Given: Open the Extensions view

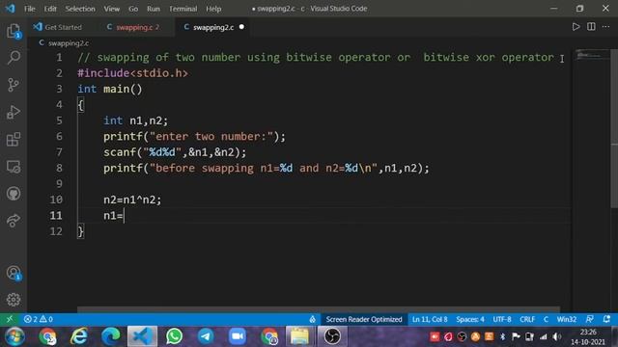Looking at the screenshot, I should click(x=14, y=139).
